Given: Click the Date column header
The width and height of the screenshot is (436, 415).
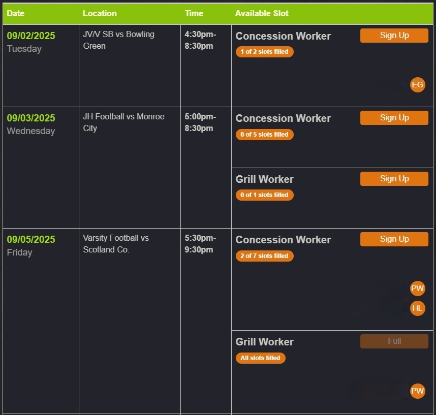Looking at the screenshot, I should click(x=15, y=13).
